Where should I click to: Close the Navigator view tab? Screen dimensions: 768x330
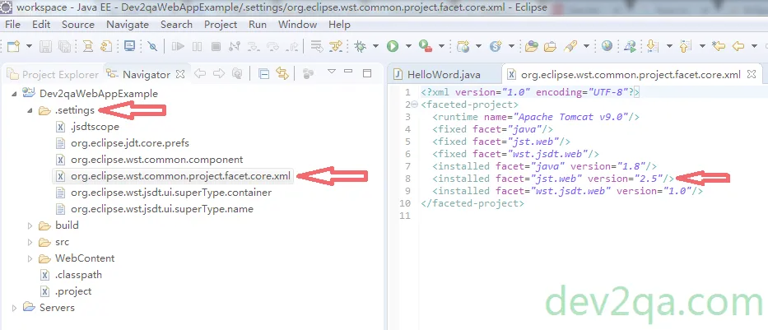coord(180,74)
